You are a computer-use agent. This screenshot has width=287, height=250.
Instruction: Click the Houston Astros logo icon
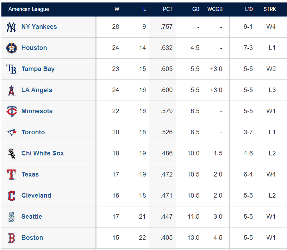click(x=12, y=48)
